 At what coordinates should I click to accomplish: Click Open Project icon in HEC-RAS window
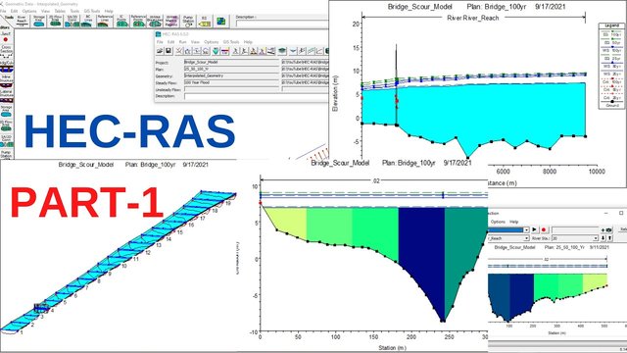(160, 51)
